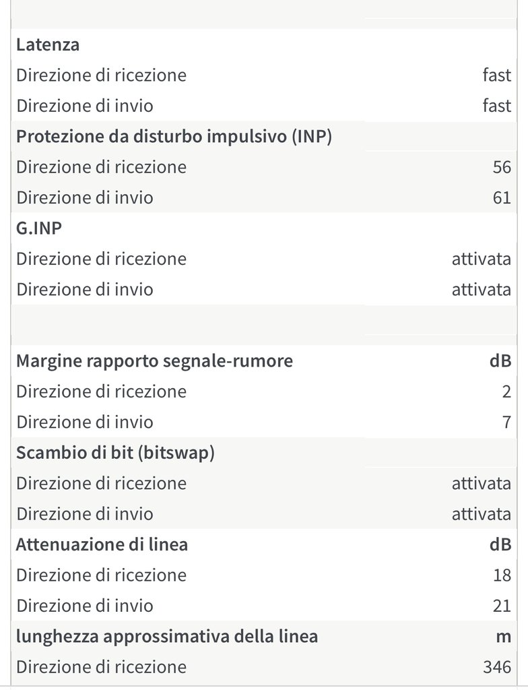Select the Protezione da disturbo impulsivo (INP) header
The height and width of the screenshot is (690, 528).
pyautogui.click(x=174, y=136)
